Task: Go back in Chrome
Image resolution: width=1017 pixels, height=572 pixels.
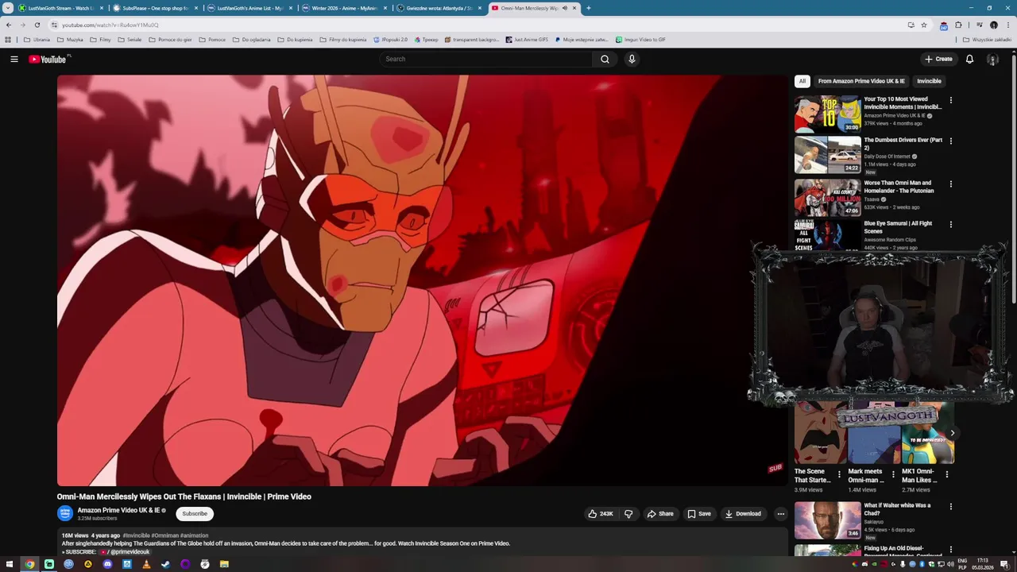Action: [x=9, y=25]
